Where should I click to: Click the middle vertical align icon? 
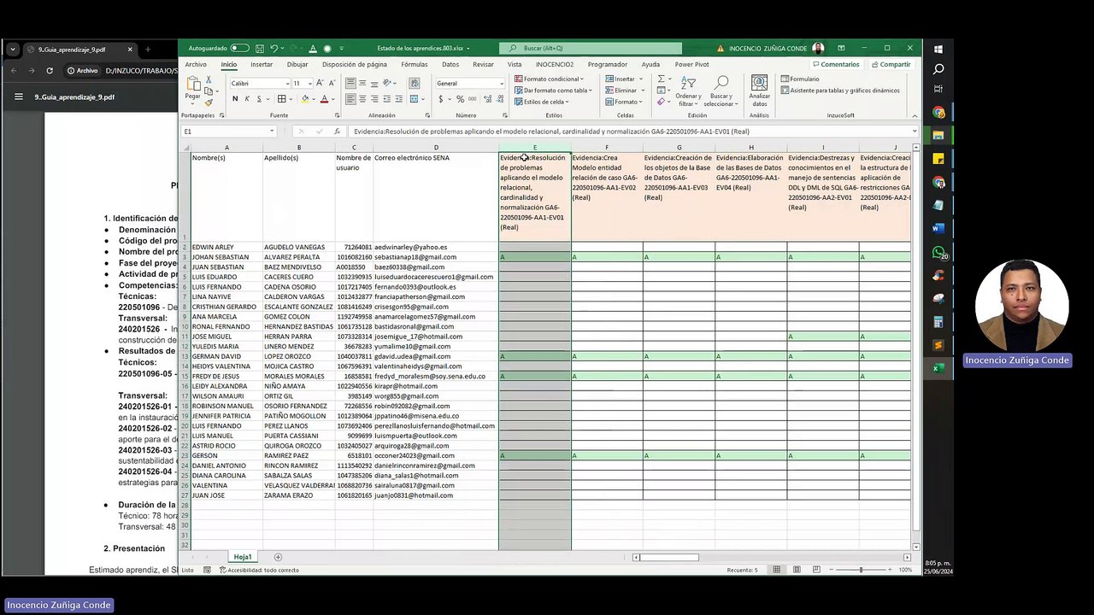coord(362,83)
